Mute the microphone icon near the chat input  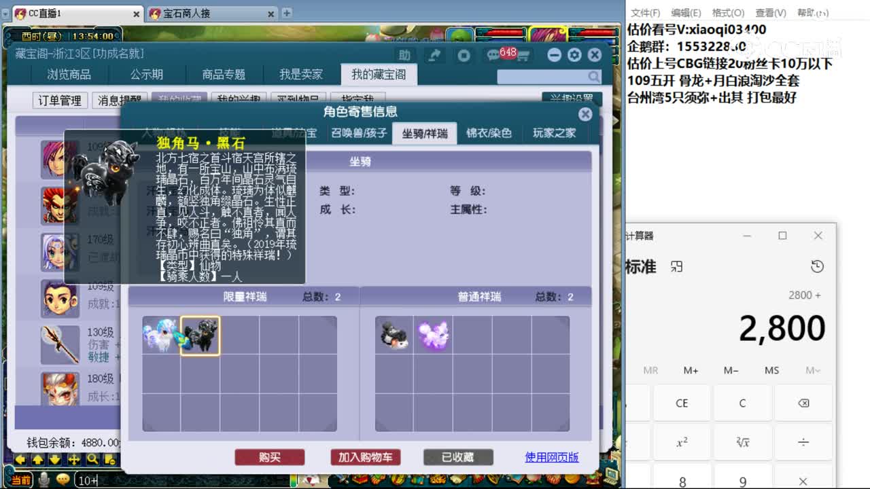[44, 479]
